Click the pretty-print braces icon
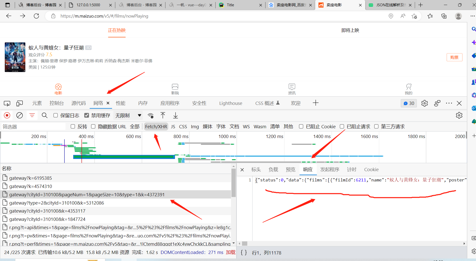476x261 pixels. click(244, 252)
